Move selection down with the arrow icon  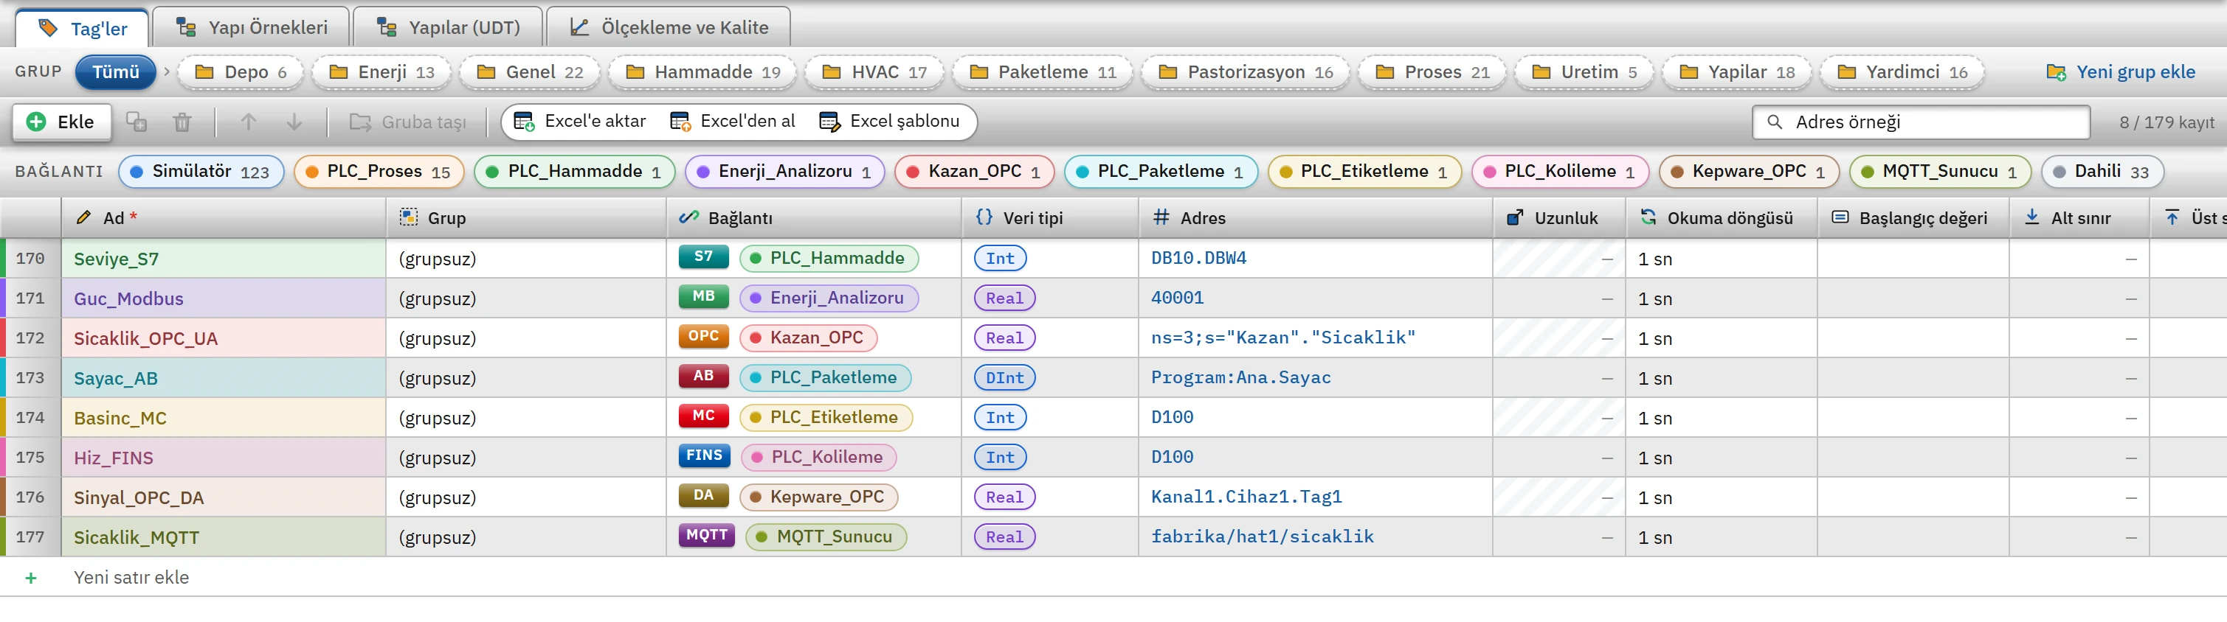pyautogui.click(x=294, y=122)
